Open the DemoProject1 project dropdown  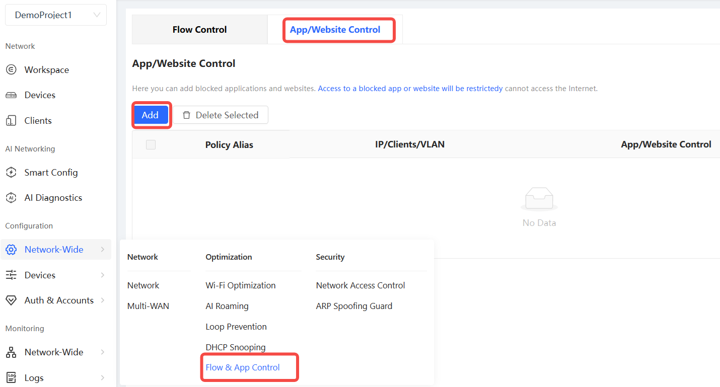click(56, 15)
